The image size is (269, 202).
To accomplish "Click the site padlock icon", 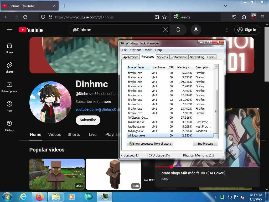I will [50, 17].
